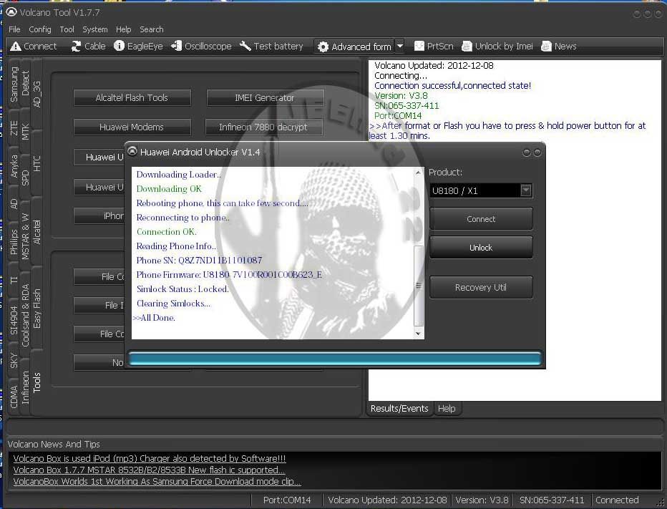Click the Connect warning icon in toolbar
667x509 pixels.
click(16, 47)
